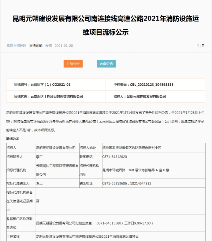Click the 招标人地址 滇池国家旅游度假区 address cell
The height and width of the screenshot is (241, 212).
click(132, 148)
